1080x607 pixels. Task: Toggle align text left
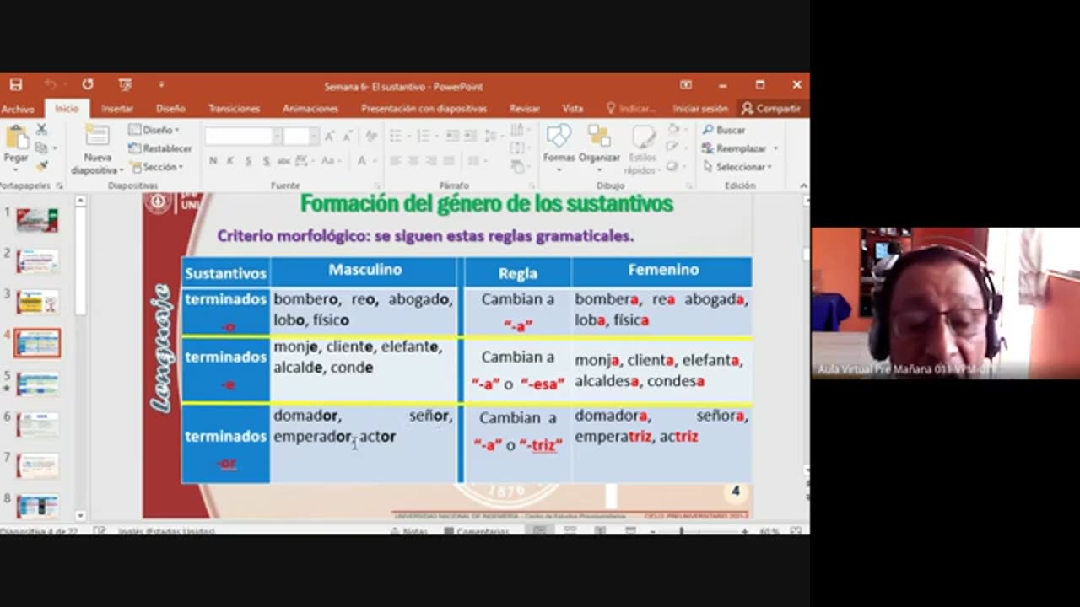pos(396,161)
